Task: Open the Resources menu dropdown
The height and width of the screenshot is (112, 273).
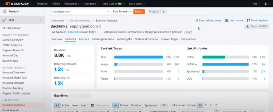Action: (72, 4)
